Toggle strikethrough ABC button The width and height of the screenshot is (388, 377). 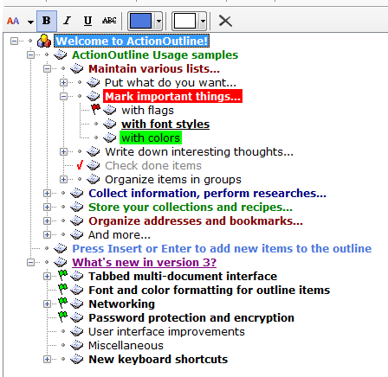(109, 21)
